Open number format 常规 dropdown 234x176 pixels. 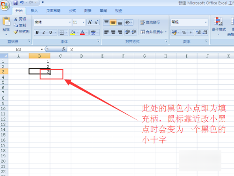pyautogui.click(x=206, y=22)
